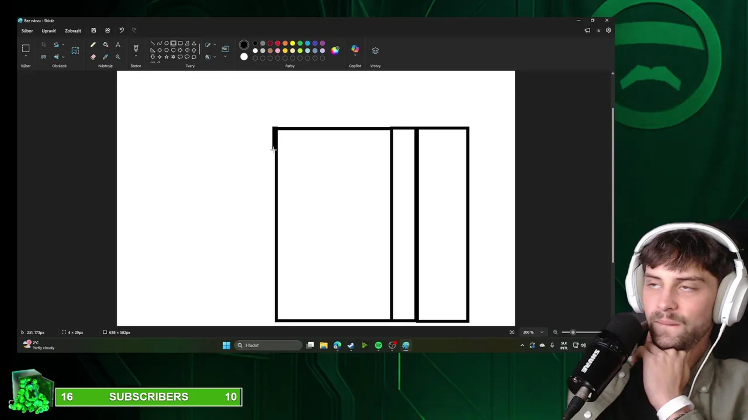The image size is (748, 420).
Task: Select the Brushes tool
Action: [136, 48]
